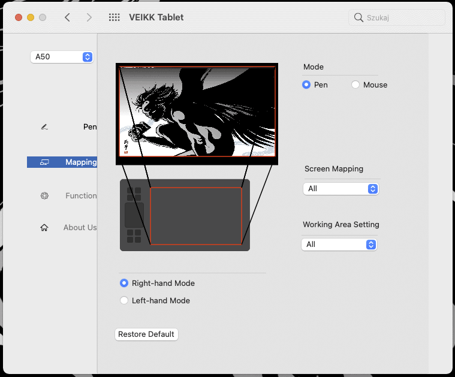Click the About Us home icon
This screenshot has height=377, width=455.
pos(44,228)
